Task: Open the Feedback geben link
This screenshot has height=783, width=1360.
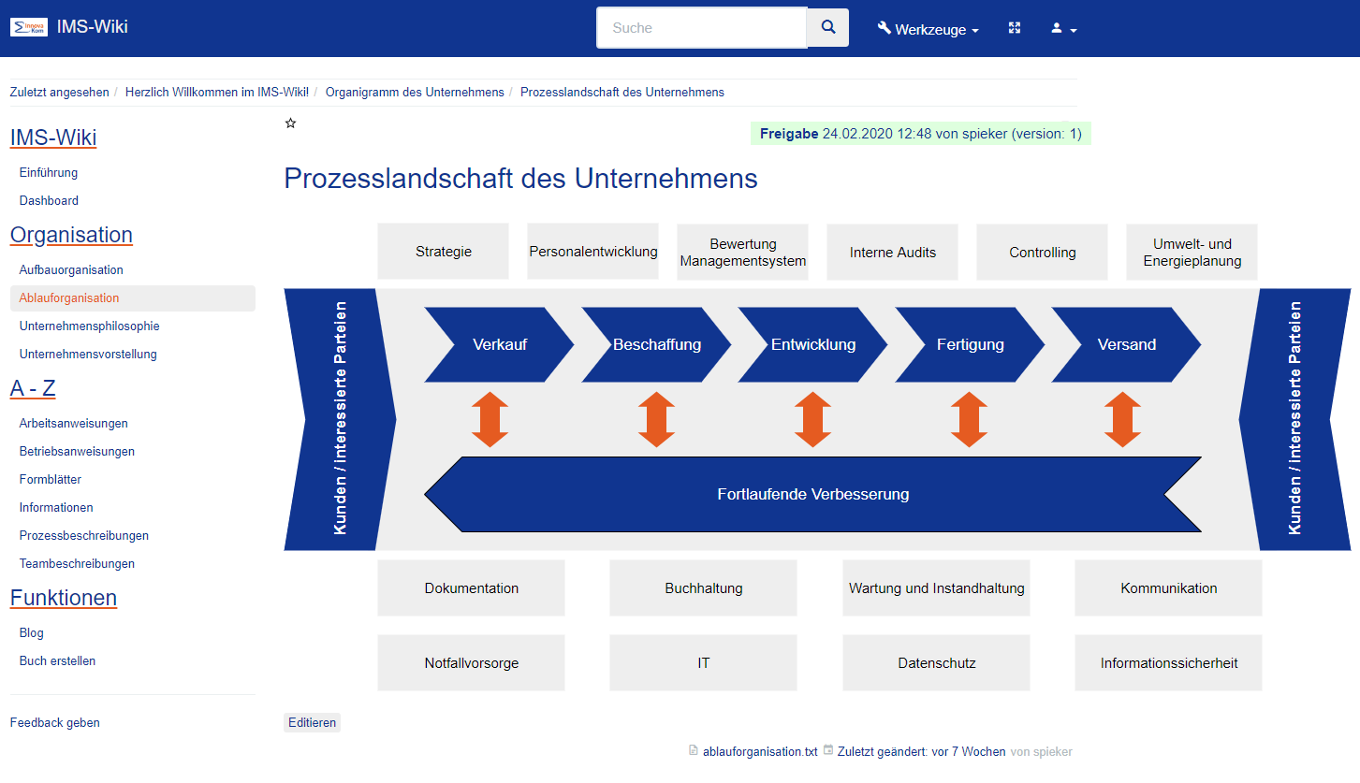Action: pos(54,722)
